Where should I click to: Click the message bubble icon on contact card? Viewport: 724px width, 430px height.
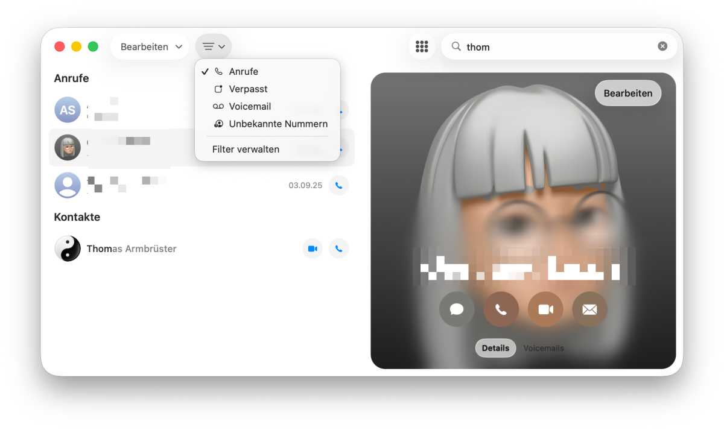(457, 309)
